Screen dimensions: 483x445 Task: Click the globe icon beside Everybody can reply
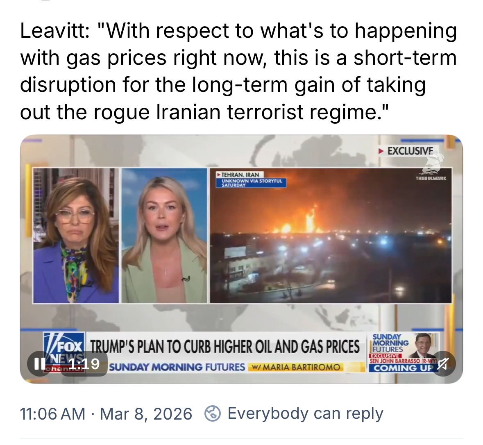pos(213,413)
